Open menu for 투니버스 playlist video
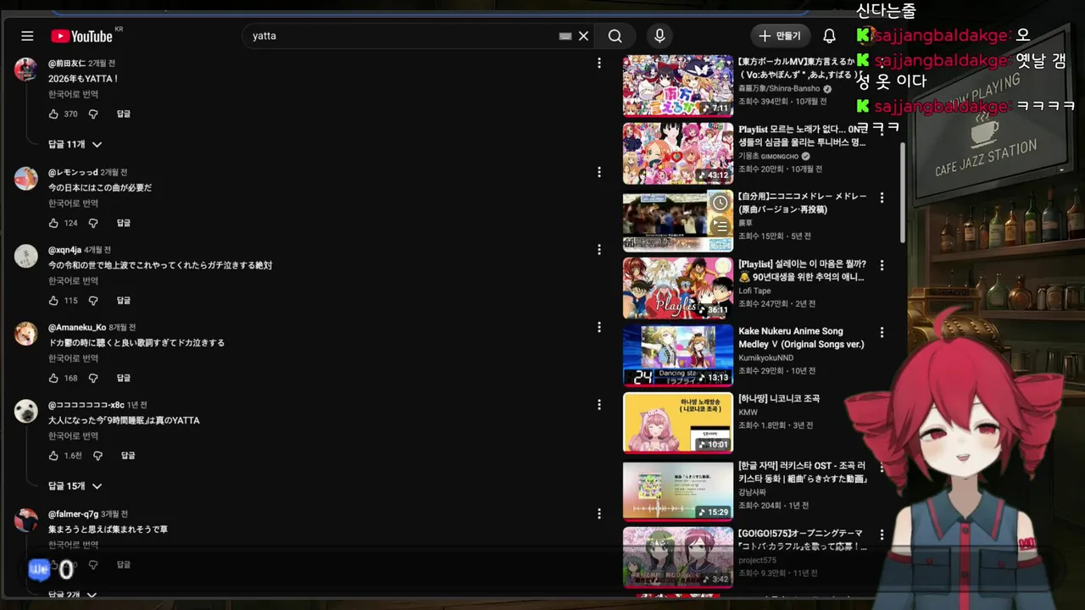The image size is (1085, 610). 882,130
